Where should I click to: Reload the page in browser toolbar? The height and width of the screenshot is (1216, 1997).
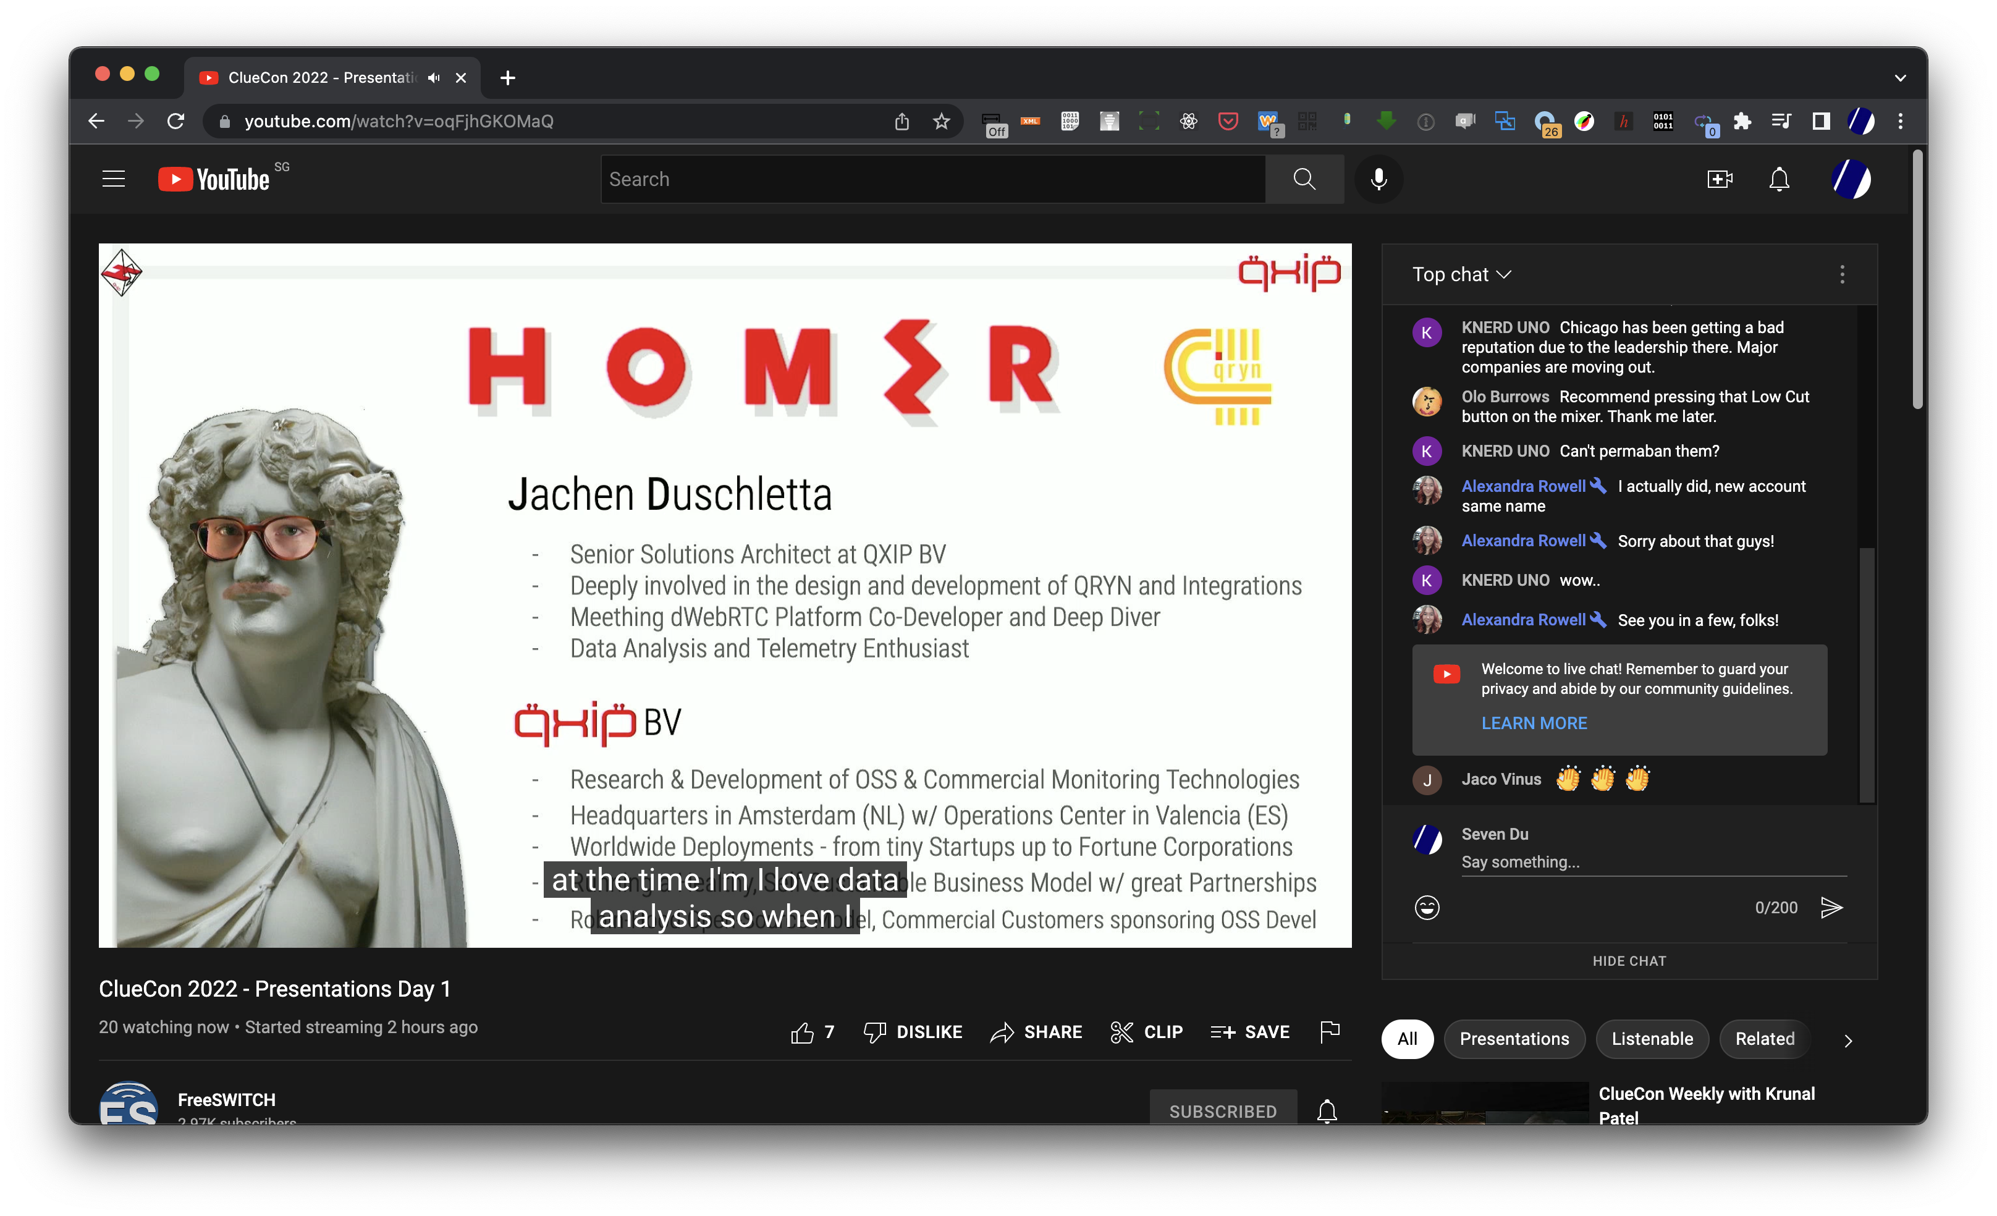[175, 120]
